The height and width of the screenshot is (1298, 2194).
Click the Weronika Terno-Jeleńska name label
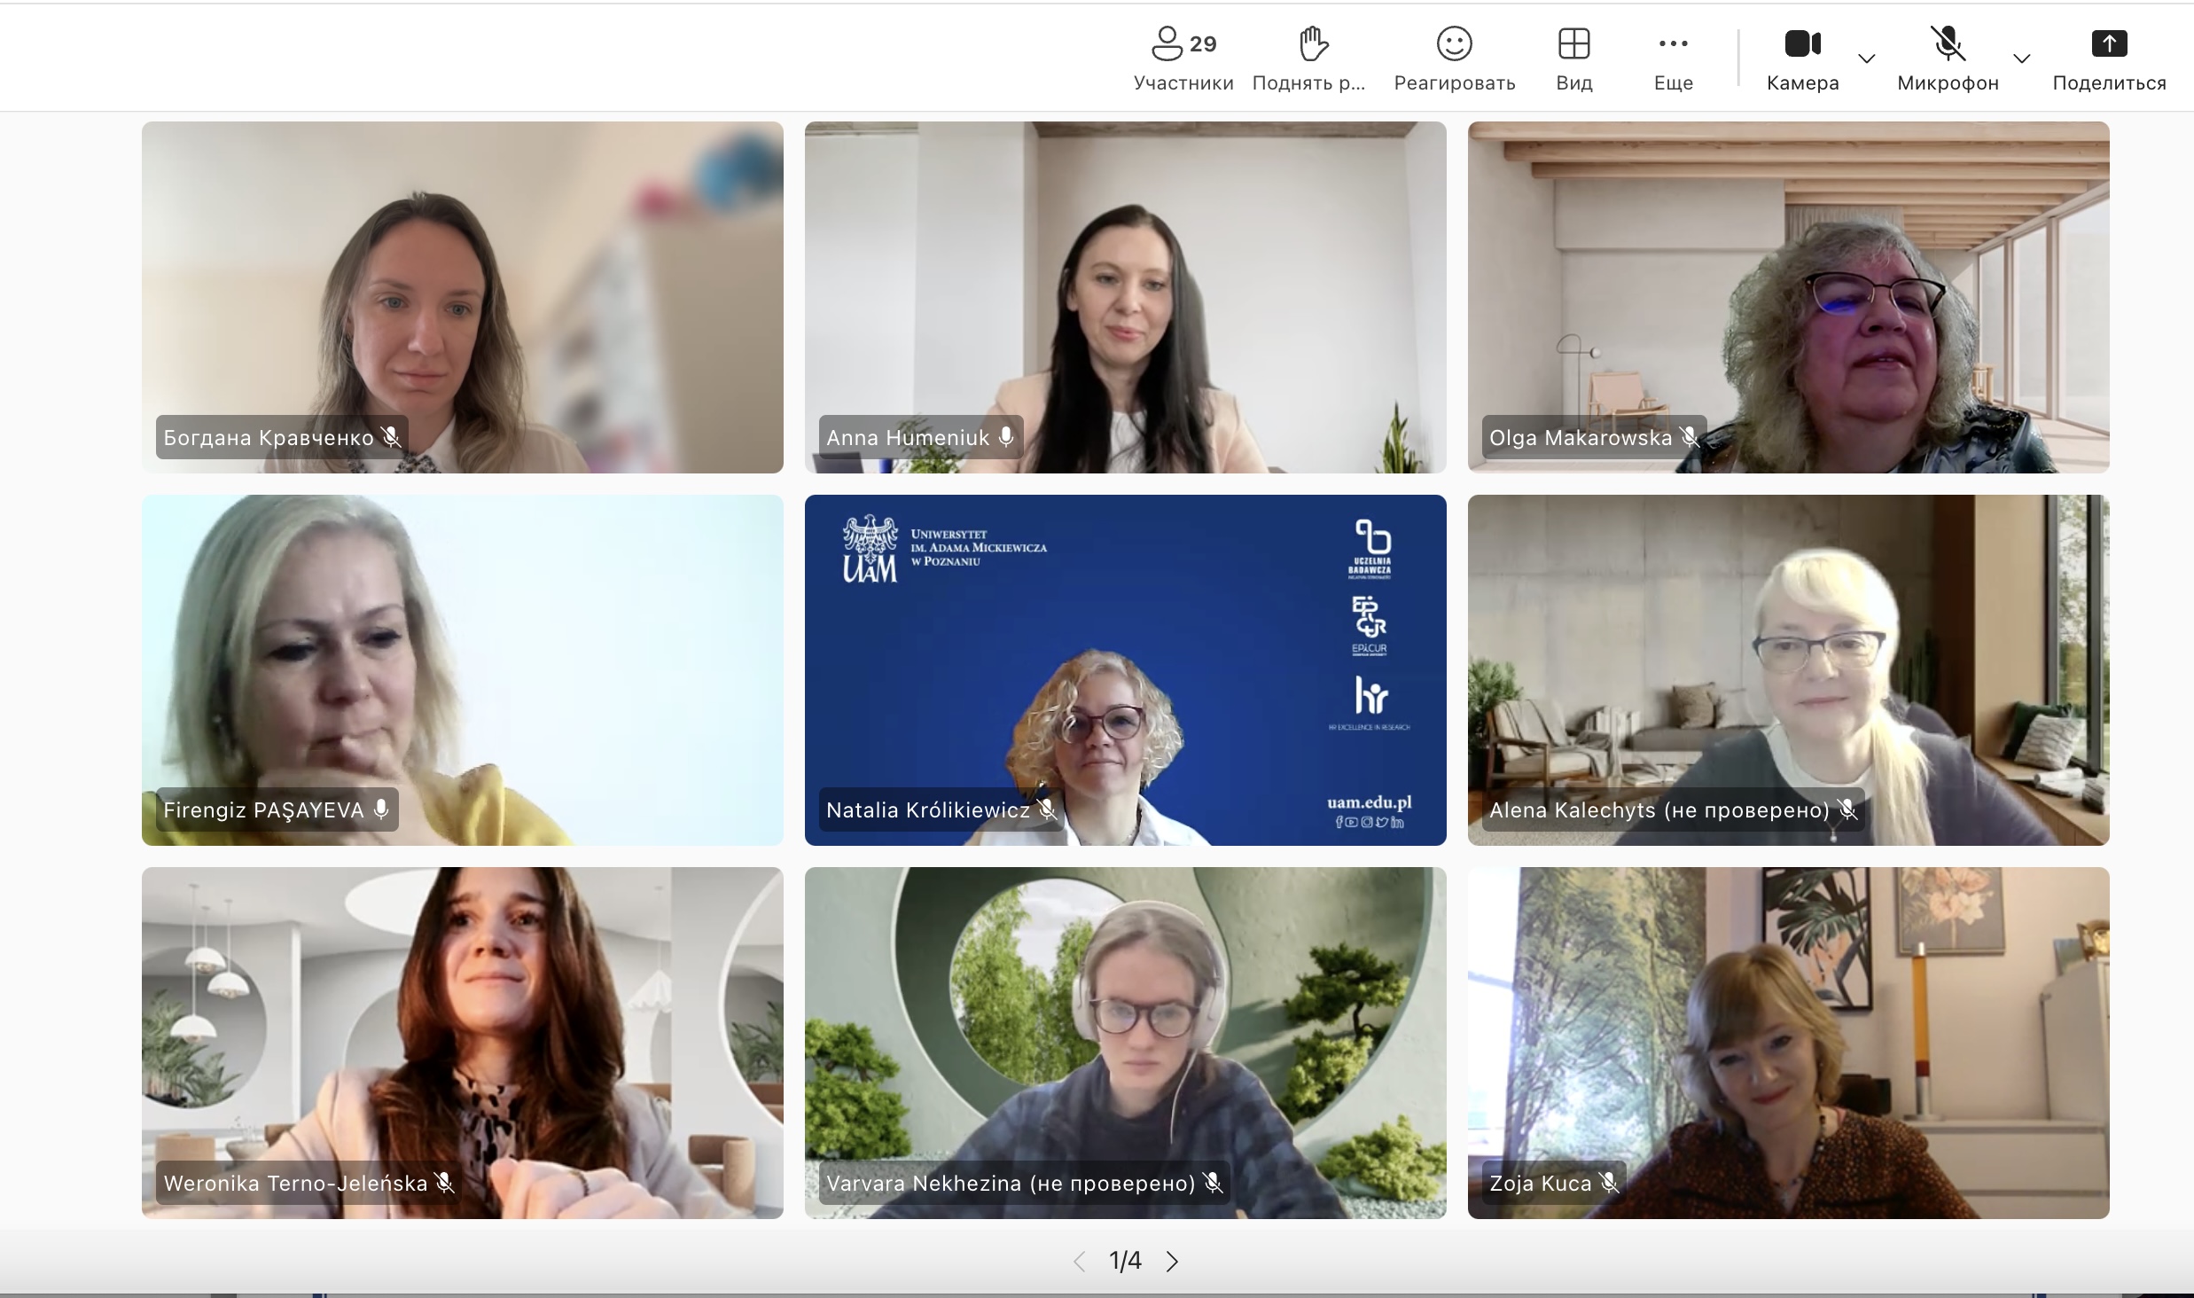coord(295,1183)
